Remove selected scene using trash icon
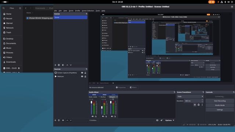The width and height of the screenshot is (235, 132). (x=59, y=65)
